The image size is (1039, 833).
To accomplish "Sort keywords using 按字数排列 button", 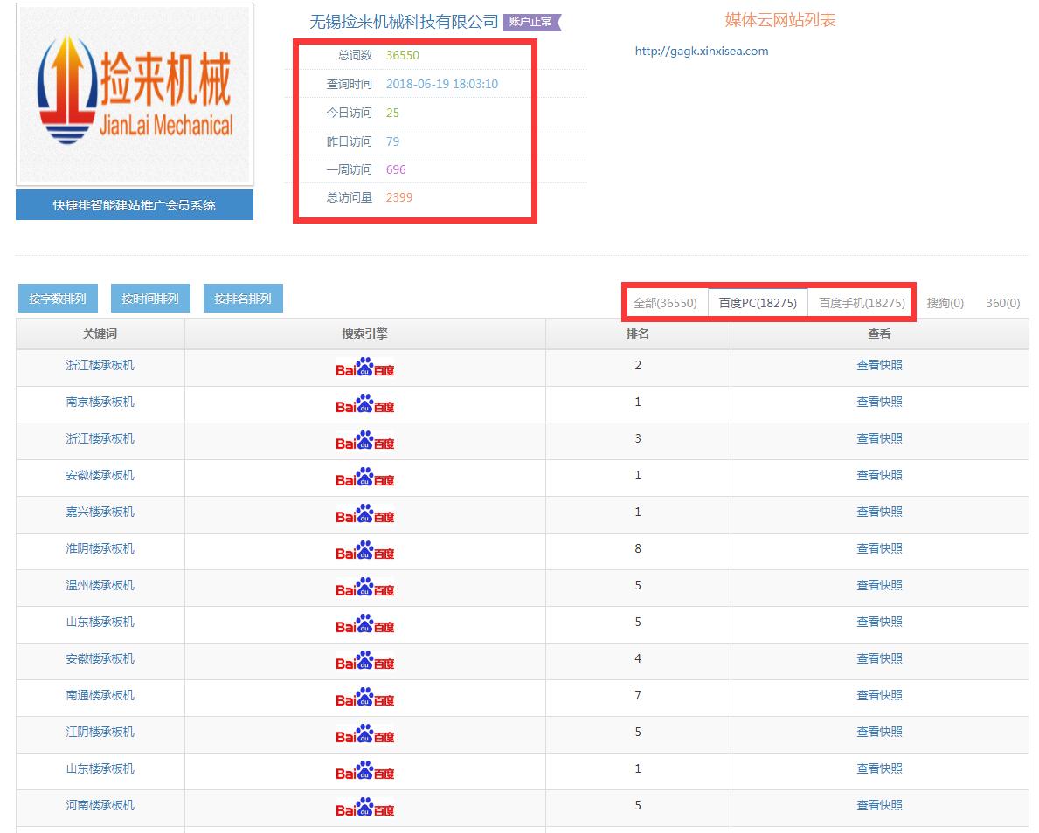I will (58, 299).
